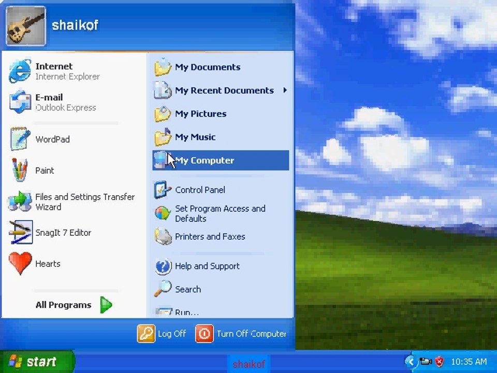Click the shaikof username header text
The image size is (497, 373).
coord(75,25)
